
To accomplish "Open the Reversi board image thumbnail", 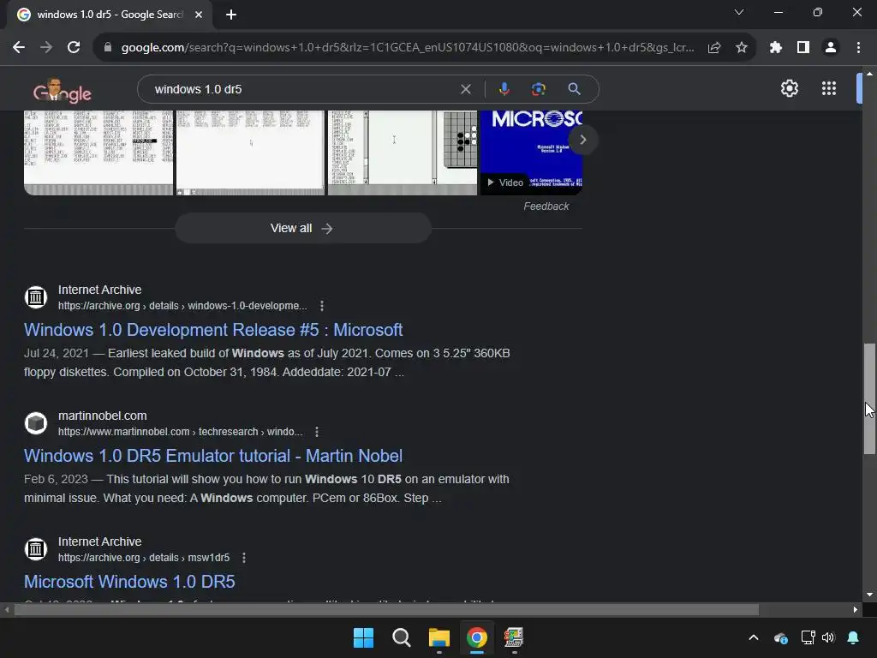I will tap(403, 153).
